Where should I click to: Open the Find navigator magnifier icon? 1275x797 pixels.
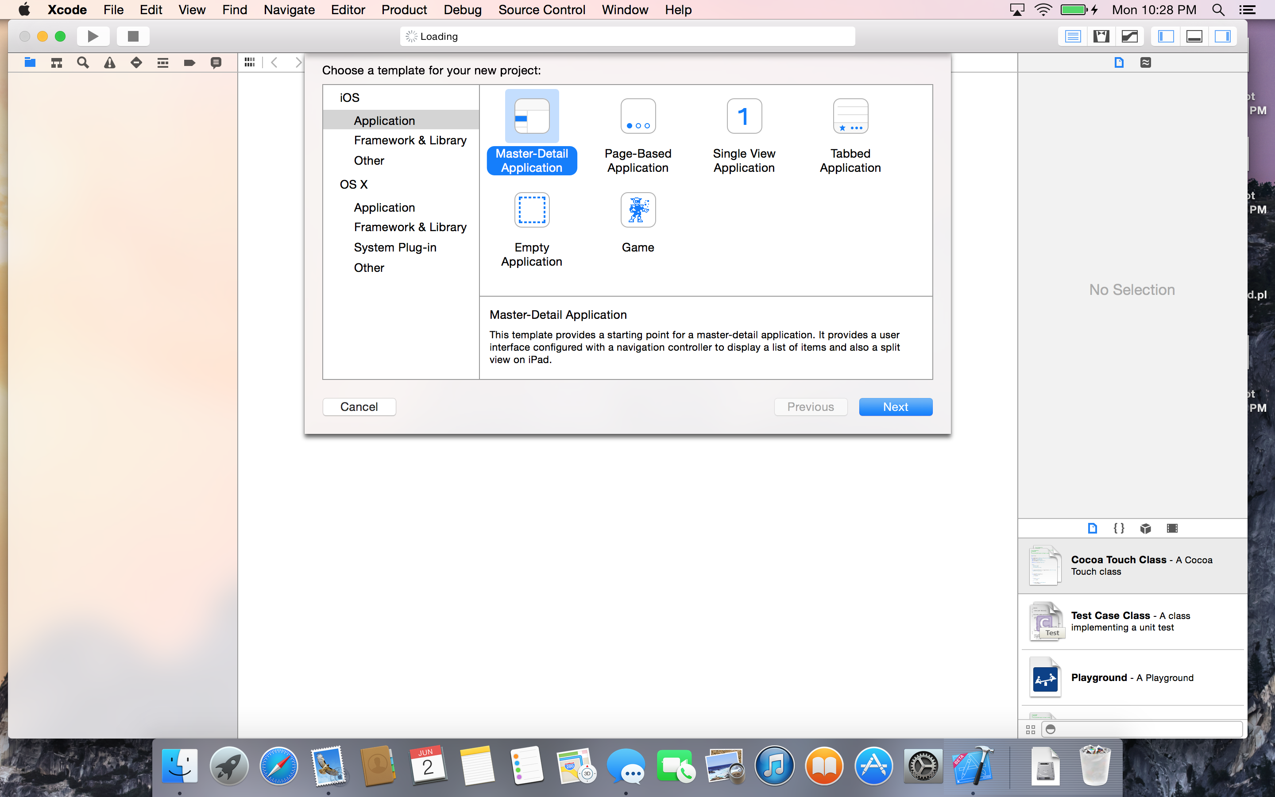tap(83, 63)
